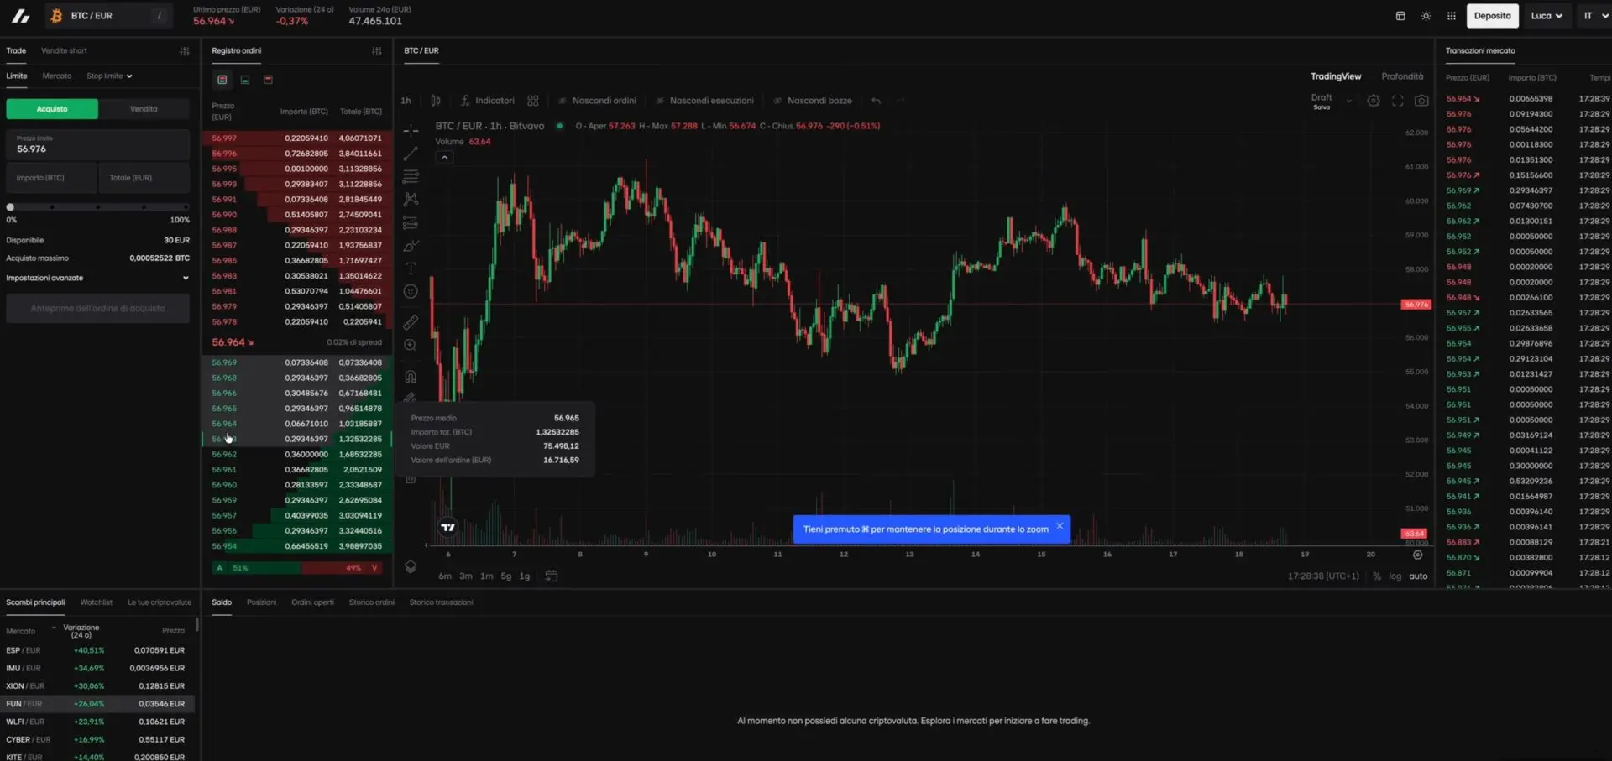Select the trend line drawing tool
Image resolution: width=1612 pixels, height=761 pixels.
pyautogui.click(x=411, y=154)
